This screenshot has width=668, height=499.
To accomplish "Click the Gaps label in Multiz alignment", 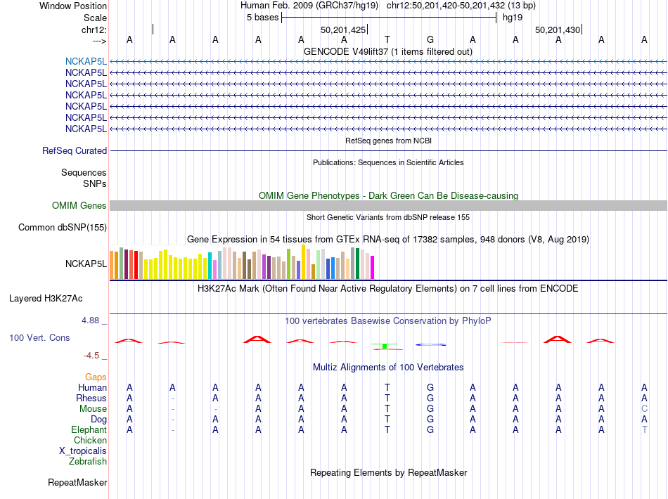I will pos(96,377).
